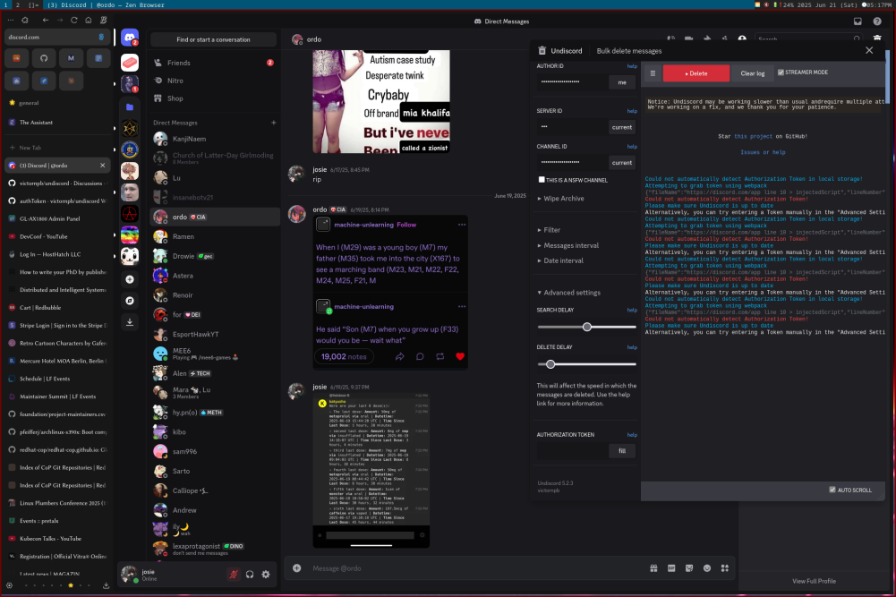Disable the Auto Scroll checkbox

click(832, 490)
